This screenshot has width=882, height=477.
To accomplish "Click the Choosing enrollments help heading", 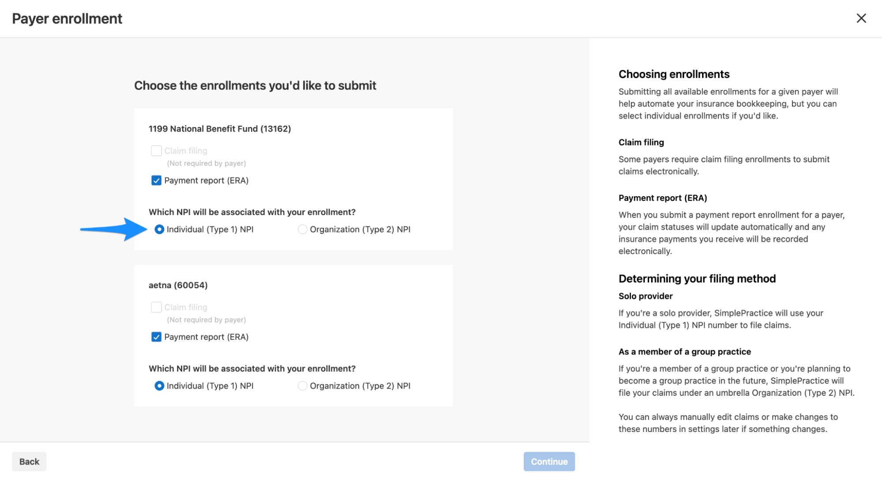I will tap(674, 74).
